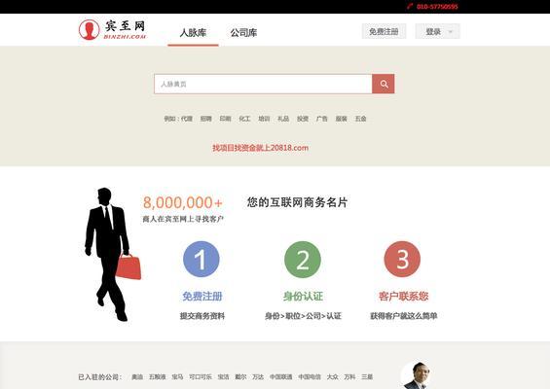Click the 8,000,000+ figure
The image size is (550, 389).
tap(182, 202)
